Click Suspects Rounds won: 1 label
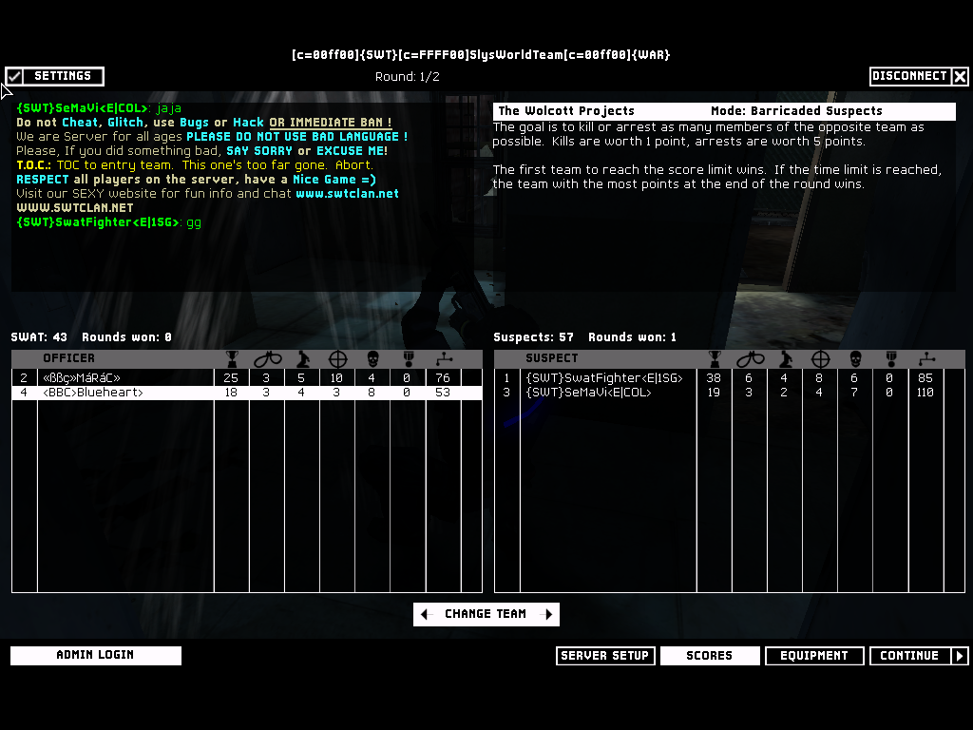 [632, 337]
